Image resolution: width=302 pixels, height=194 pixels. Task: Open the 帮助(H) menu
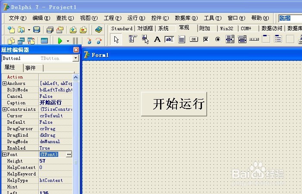click(260, 18)
